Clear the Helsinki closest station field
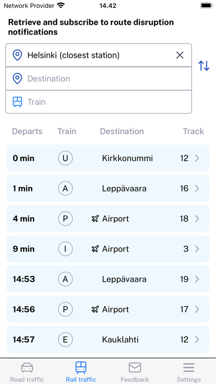 click(x=180, y=55)
